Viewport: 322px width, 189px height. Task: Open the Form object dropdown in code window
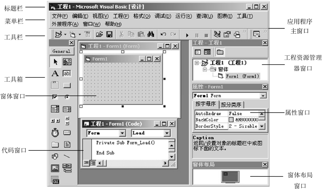(122, 133)
